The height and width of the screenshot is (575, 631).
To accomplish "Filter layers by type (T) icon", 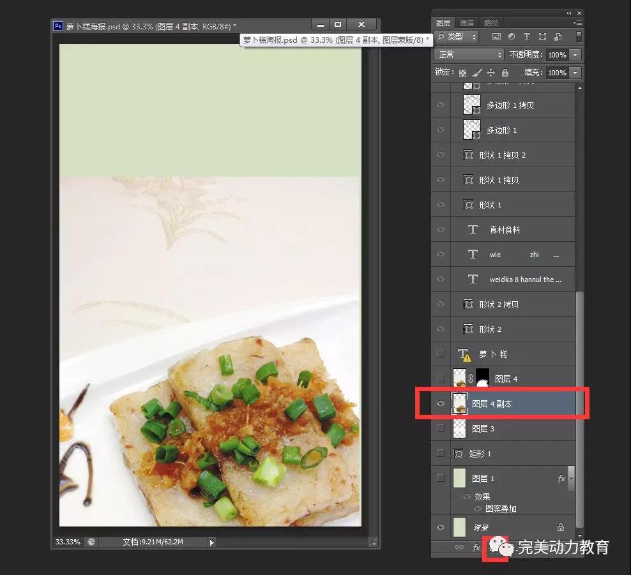I will (x=527, y=37).
